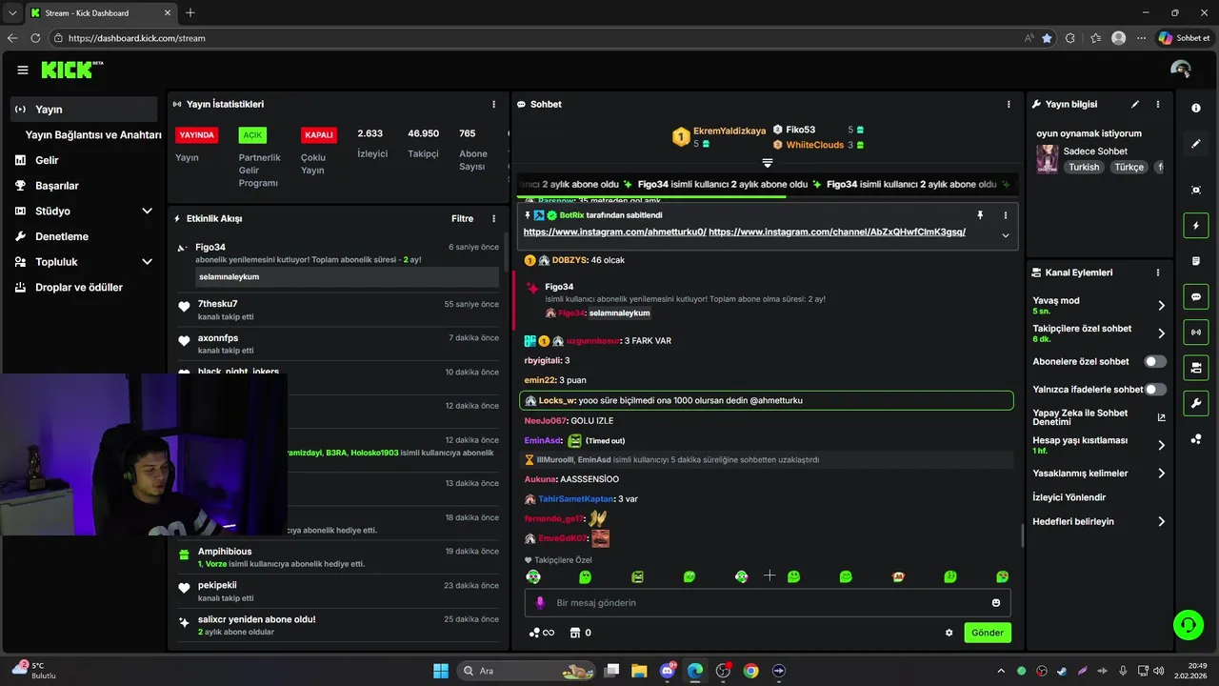This screenshot has width=1219, height=686.
Task: Open Yayın Bağlantısı ve Anahtarı page
Action: (x=93, y=135)
